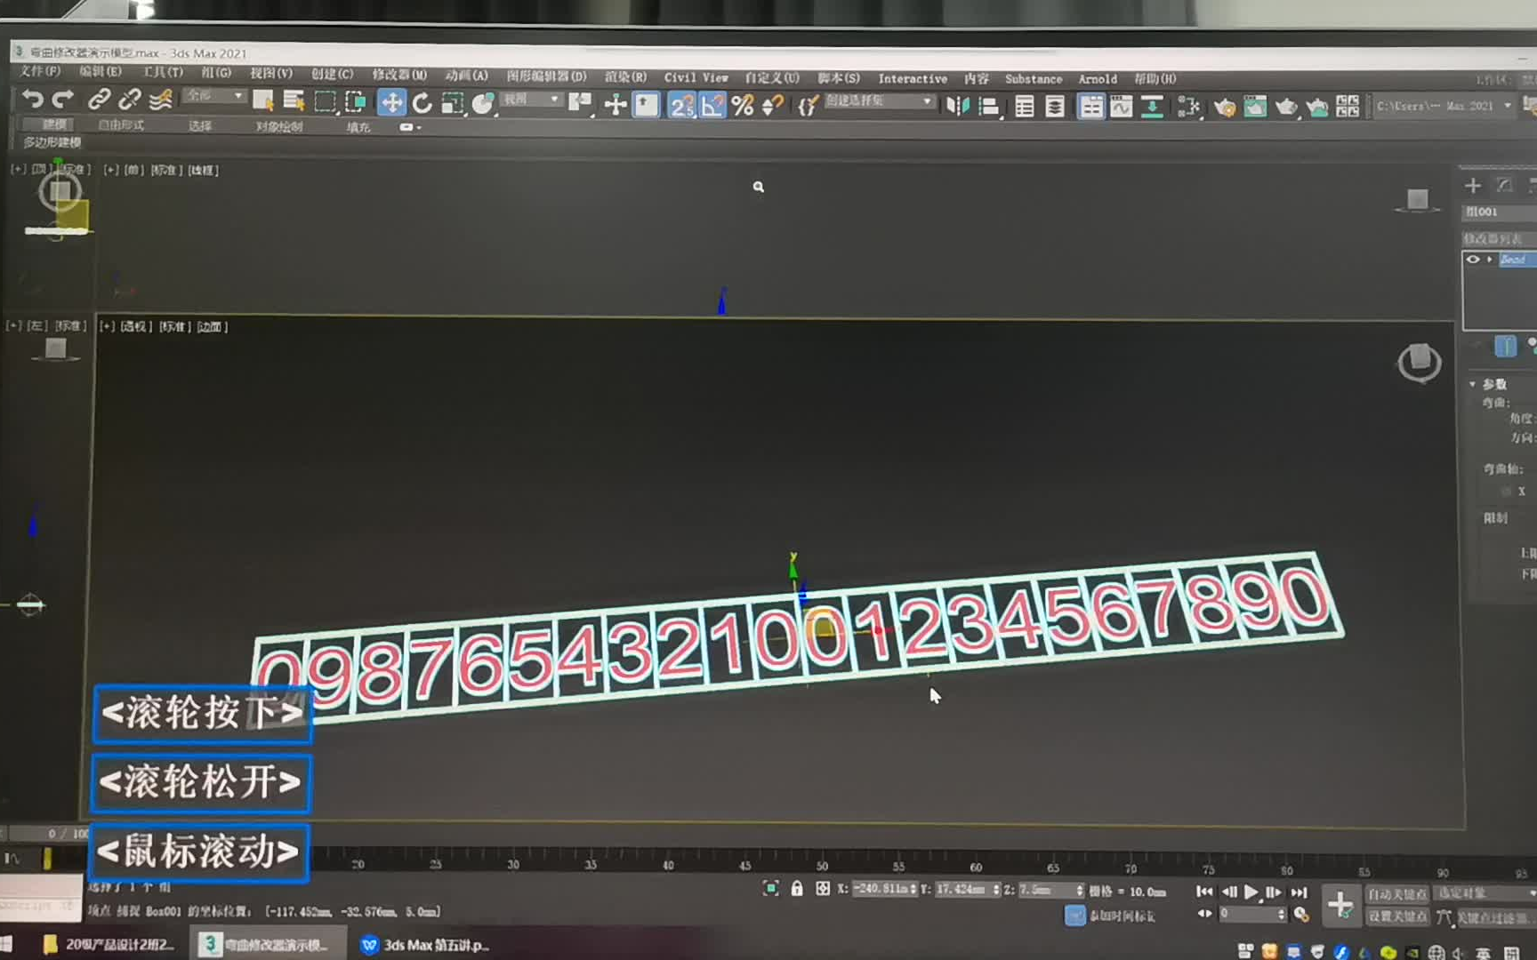Toggle angle snap on the main toolbar
The image size is (1537, 960).
point(712,106)
